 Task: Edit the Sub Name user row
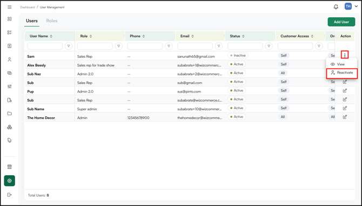[x=345, y=108]
